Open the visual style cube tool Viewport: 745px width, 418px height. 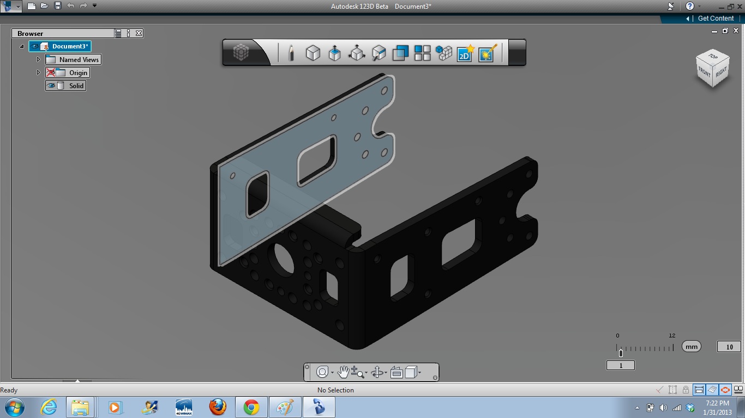411,372
